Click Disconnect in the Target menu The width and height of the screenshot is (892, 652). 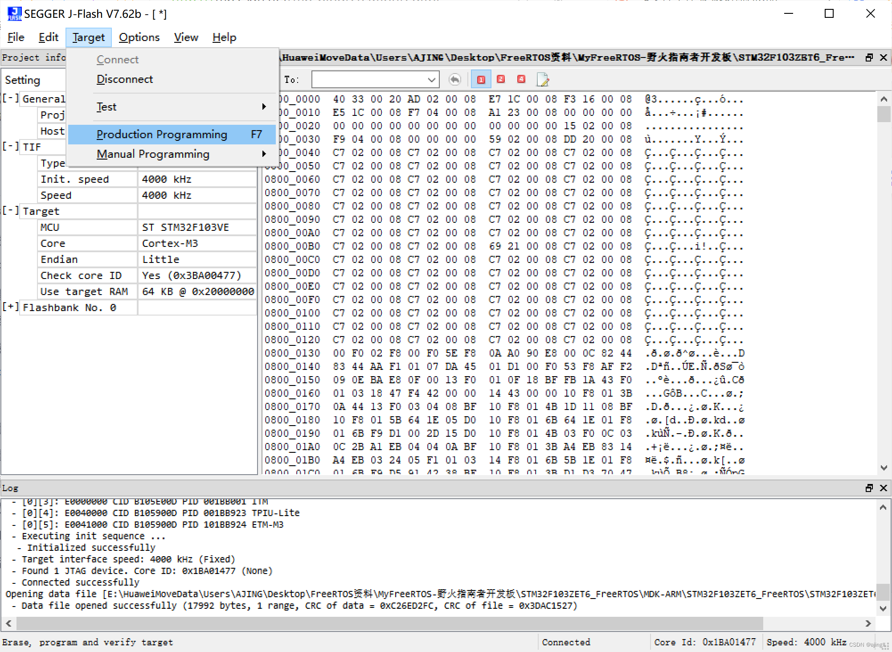click(125, 79)
